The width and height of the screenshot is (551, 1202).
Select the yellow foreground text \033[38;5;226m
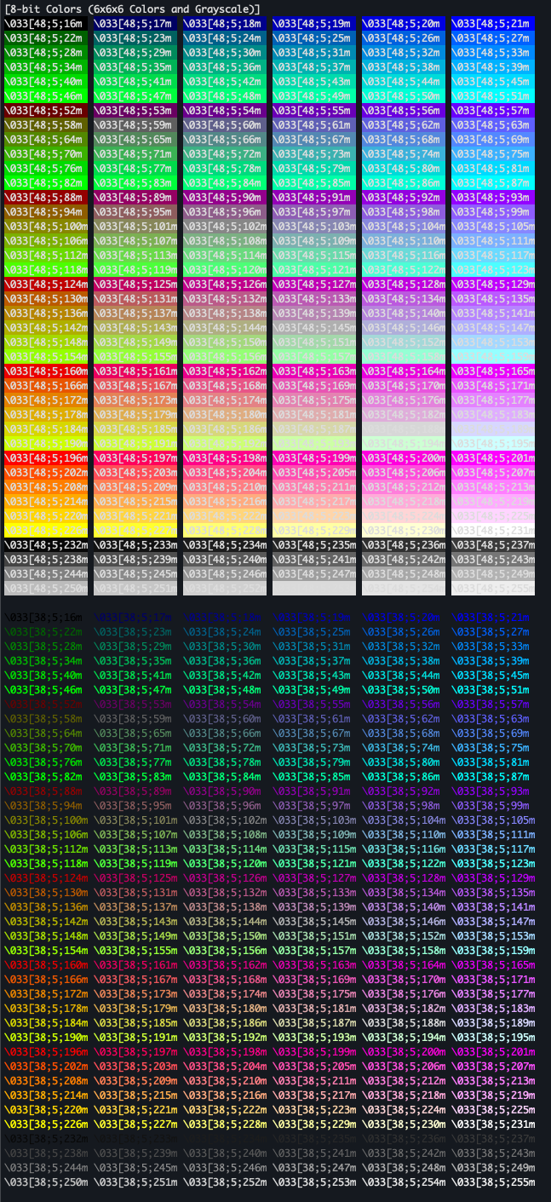[46, 1124]
